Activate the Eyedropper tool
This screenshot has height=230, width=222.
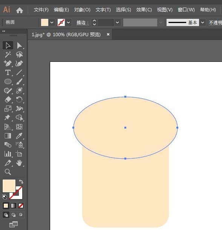click(19, 136)
